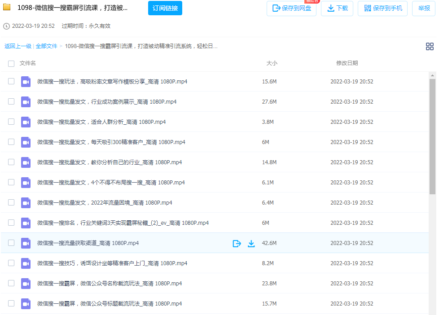The width and height of the screenshot is (439, 315).
Task: Click the 订阅链接 button
Action: click(x=165, y=8)
